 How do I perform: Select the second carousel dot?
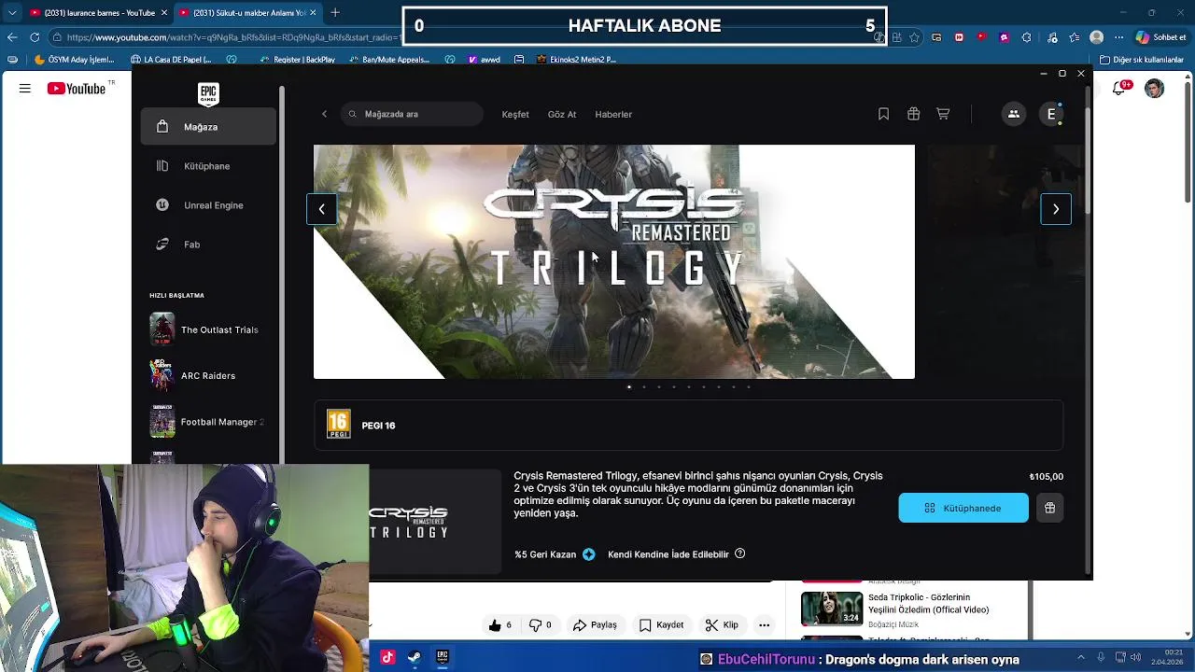tap(643, 386)
